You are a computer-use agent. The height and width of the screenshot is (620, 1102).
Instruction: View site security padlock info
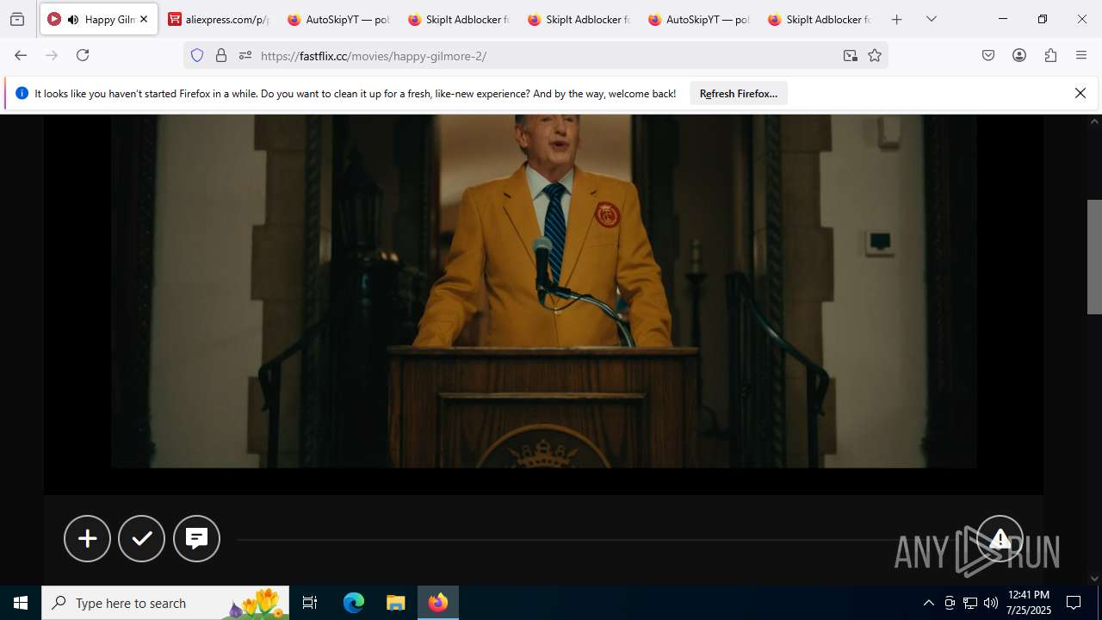point(221,55)
